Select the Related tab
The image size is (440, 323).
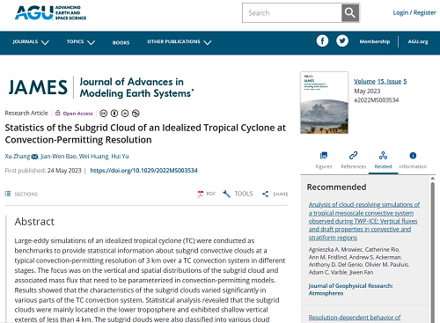coord(383,160)
